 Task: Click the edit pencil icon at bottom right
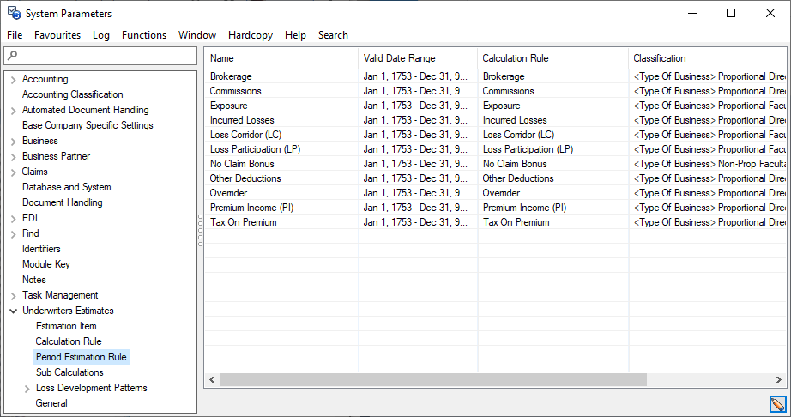(777, 404)
